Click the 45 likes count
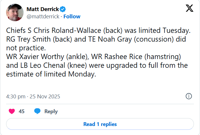This screenshot has width=200, height=135. [x=22, y=111]
